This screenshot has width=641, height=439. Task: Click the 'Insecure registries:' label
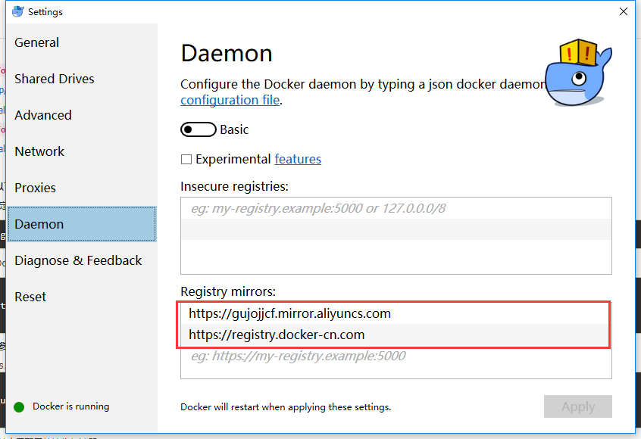(234, 187)
